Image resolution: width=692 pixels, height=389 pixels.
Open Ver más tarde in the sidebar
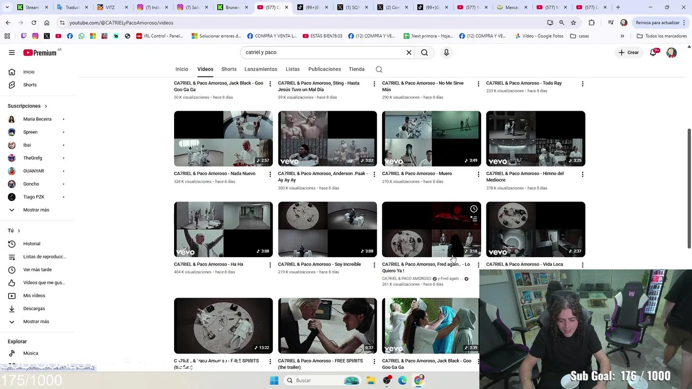[x=37, y=270]
